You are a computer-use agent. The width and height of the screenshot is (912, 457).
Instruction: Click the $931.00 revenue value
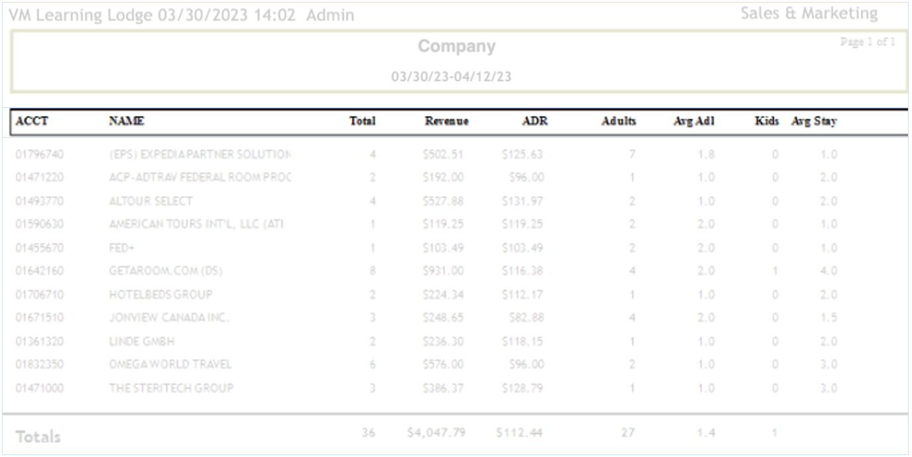coord(443,271)
